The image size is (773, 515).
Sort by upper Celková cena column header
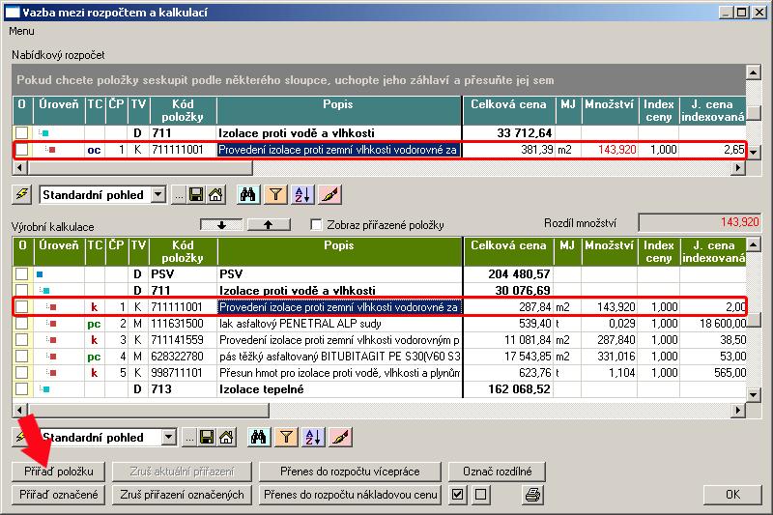click(x=508, y=110)
